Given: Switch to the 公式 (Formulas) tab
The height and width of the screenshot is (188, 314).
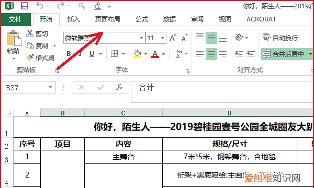Looking at the screenshot, I should pyautogui.click(x=142, y=19).
